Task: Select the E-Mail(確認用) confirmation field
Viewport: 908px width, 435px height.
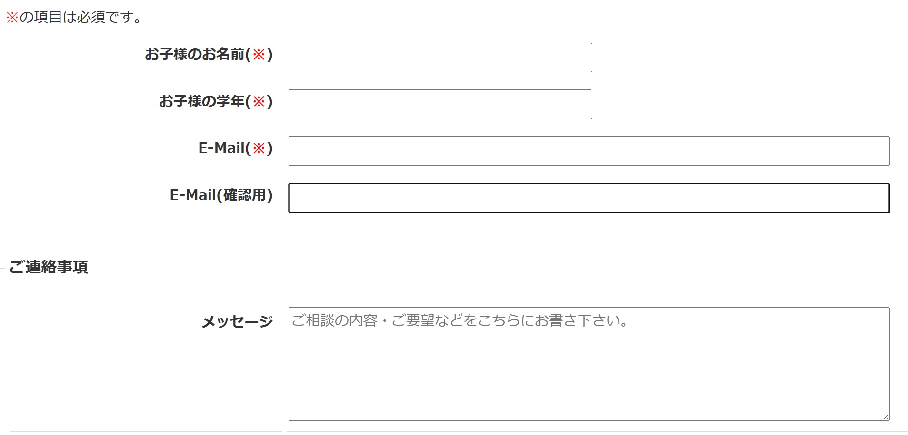Action: point(589,198)
